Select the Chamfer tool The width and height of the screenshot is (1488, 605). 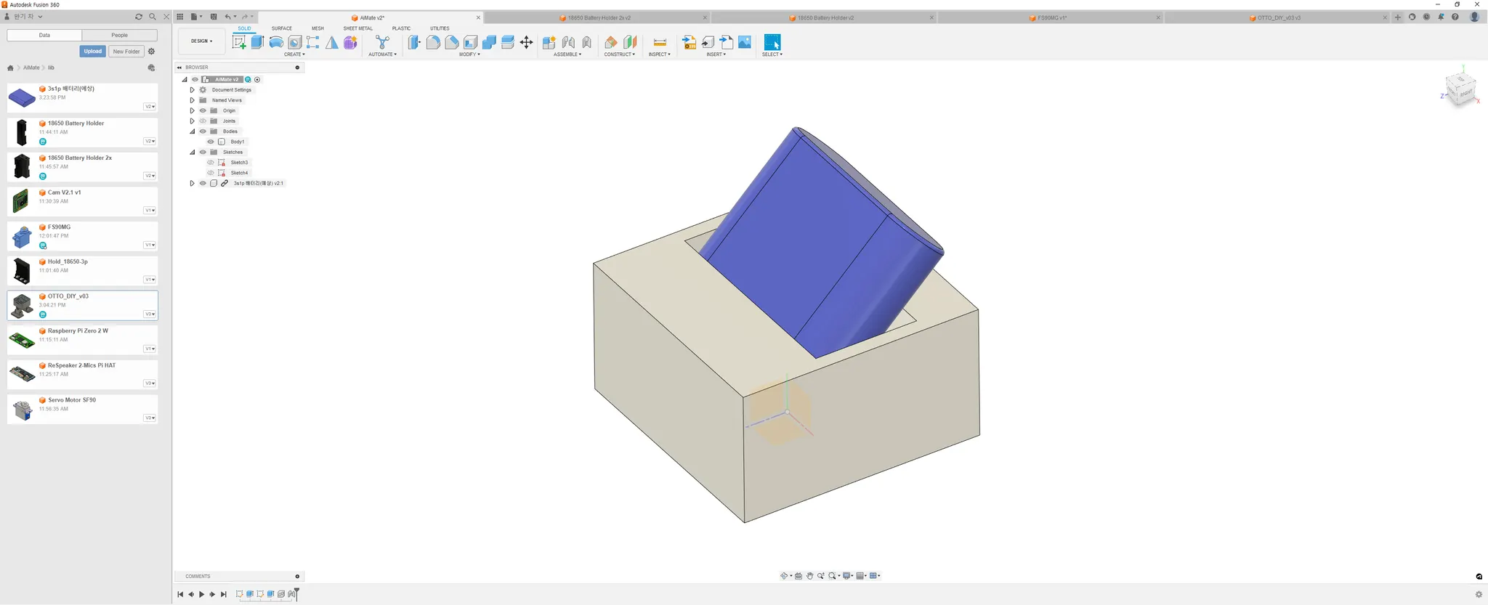[x=452, y=43]
